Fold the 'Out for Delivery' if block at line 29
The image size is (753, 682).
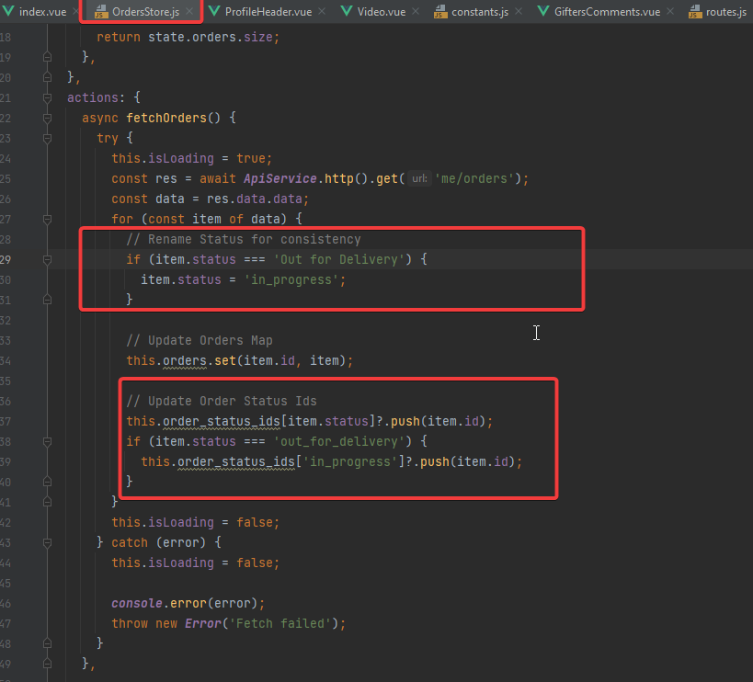point(47,259)
